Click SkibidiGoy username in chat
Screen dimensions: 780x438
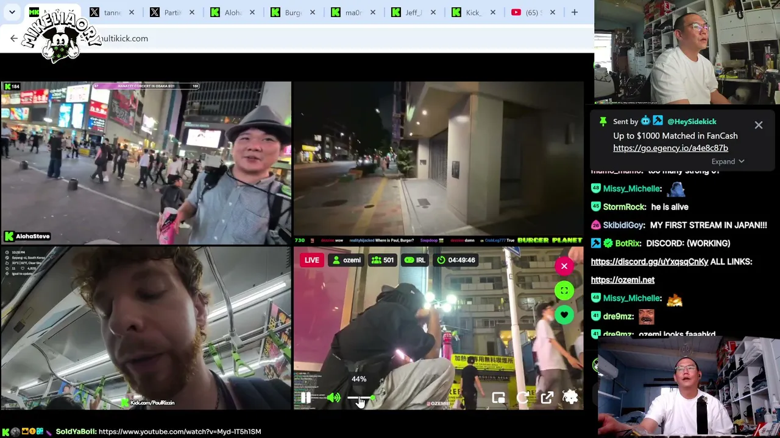coord(623,225)
